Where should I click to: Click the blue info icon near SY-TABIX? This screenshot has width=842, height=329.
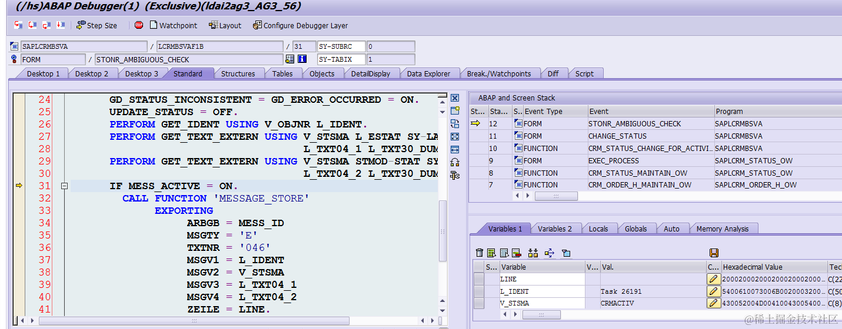(x=302, y=59)
